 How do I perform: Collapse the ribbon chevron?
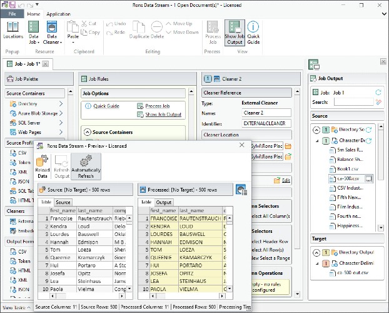point(384,14)
